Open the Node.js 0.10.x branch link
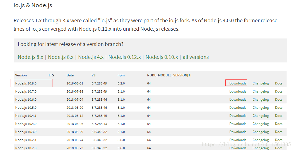Screen dimensions: 294x150 162,57
